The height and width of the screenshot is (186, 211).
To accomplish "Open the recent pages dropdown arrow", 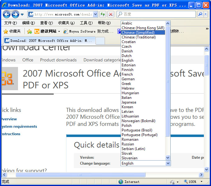I will pyautogui.click(x=22, y=14).
